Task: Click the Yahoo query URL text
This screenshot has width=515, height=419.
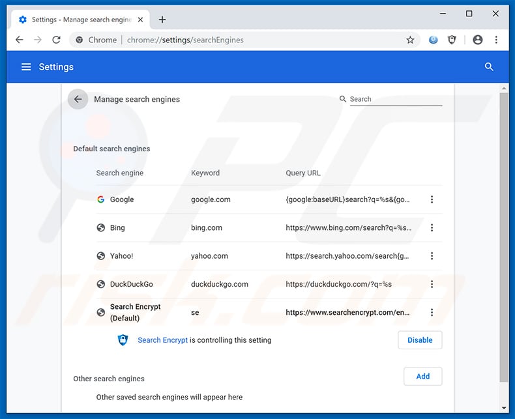Action: (x=347, y=256)
